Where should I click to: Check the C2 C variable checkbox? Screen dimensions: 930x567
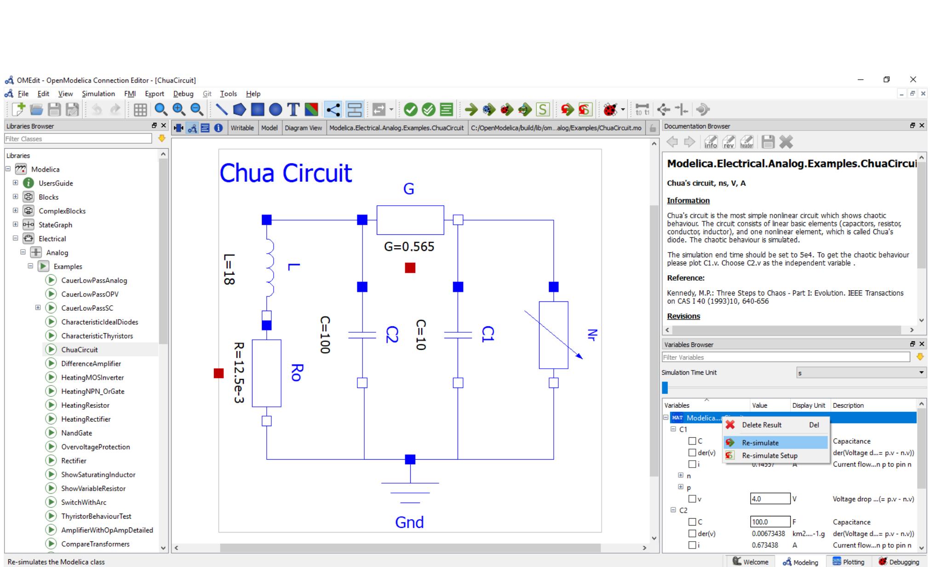(x=692, y=522)
